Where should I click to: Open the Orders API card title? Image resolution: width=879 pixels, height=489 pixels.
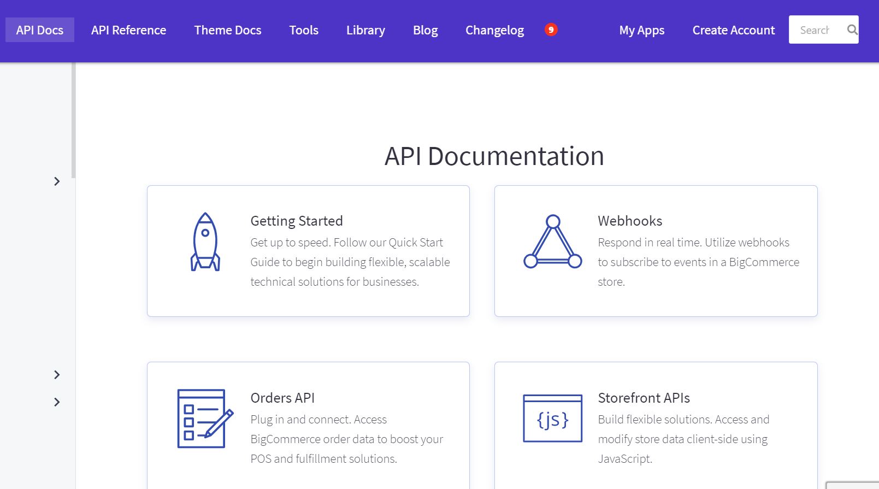point(282,398)
